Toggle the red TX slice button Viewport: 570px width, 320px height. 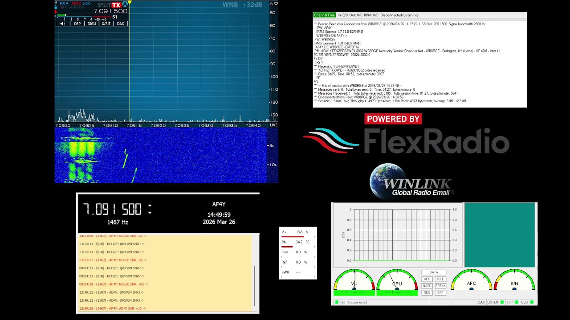[116, 5]
